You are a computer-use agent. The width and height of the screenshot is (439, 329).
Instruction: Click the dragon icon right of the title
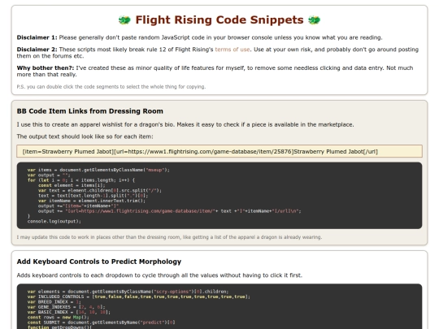pos(314,20)
